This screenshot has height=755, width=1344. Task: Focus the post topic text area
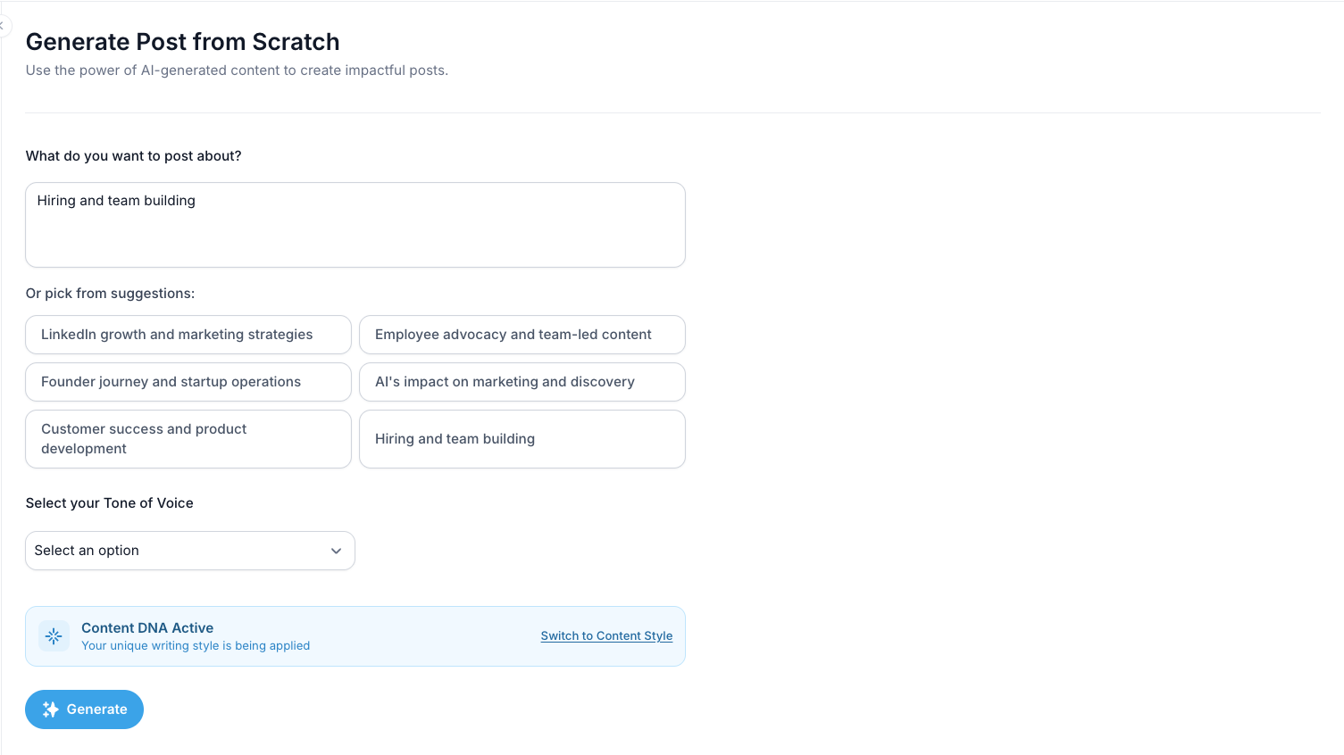tap(355, 225)
